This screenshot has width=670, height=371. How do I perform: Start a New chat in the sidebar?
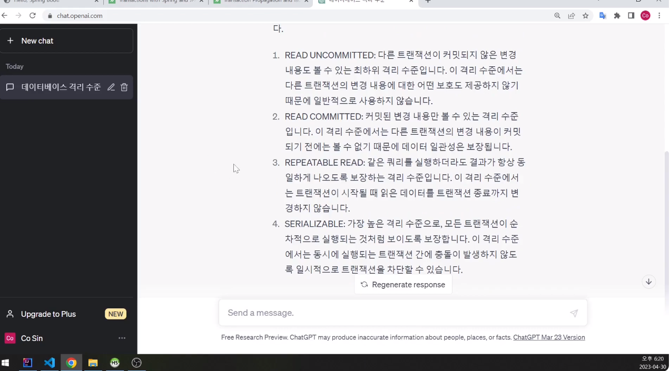66,41
